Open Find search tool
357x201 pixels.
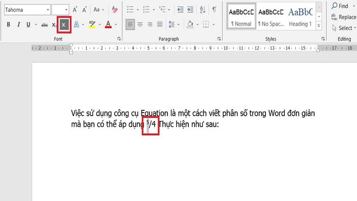[340, 6]
